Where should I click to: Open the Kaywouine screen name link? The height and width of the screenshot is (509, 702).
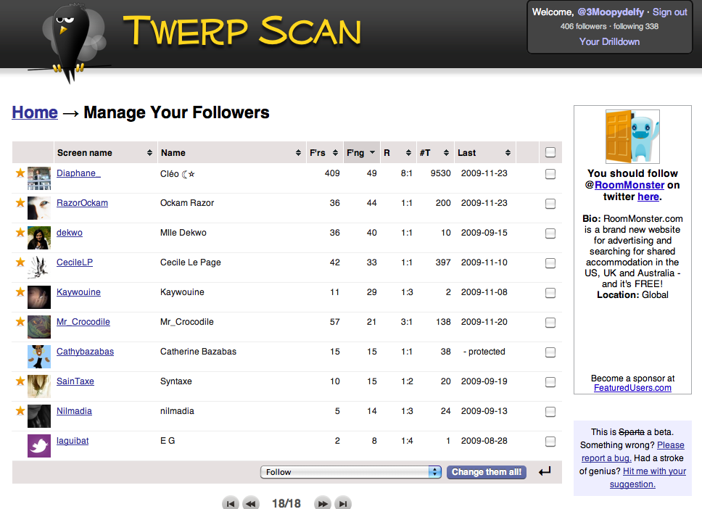(x=78, y=292)
